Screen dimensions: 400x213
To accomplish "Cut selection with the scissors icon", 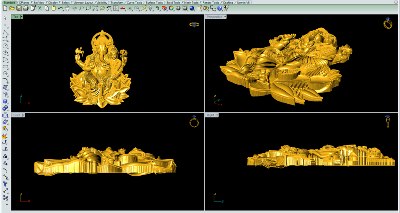I will [40, 9].
